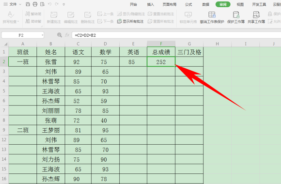The width and height of the screenshot is (281, 184).
Task: Click 显示所有批注 show all comments
Action: (130, 21)
